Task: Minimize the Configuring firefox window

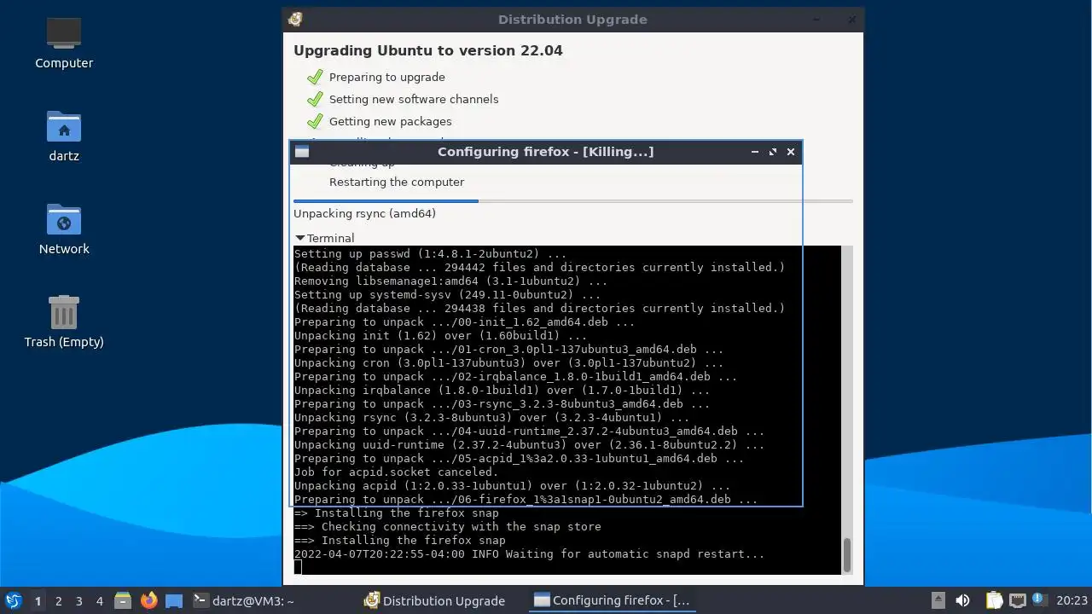Action: pos(754,152)
